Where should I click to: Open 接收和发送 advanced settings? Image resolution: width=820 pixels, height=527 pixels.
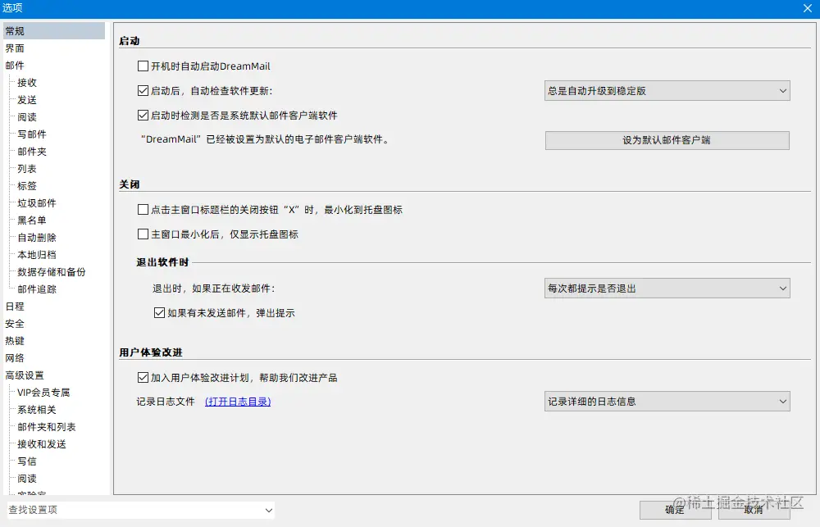click(x=42, y=444)
